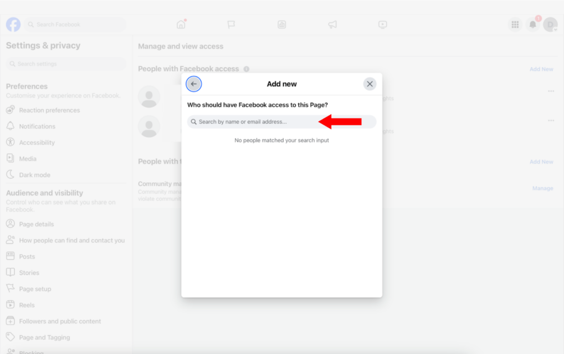This screenshot has width=564, height=354.
Task: Open the Facebook logo home link
Action: pyautogui.click(x=13, y=24)
